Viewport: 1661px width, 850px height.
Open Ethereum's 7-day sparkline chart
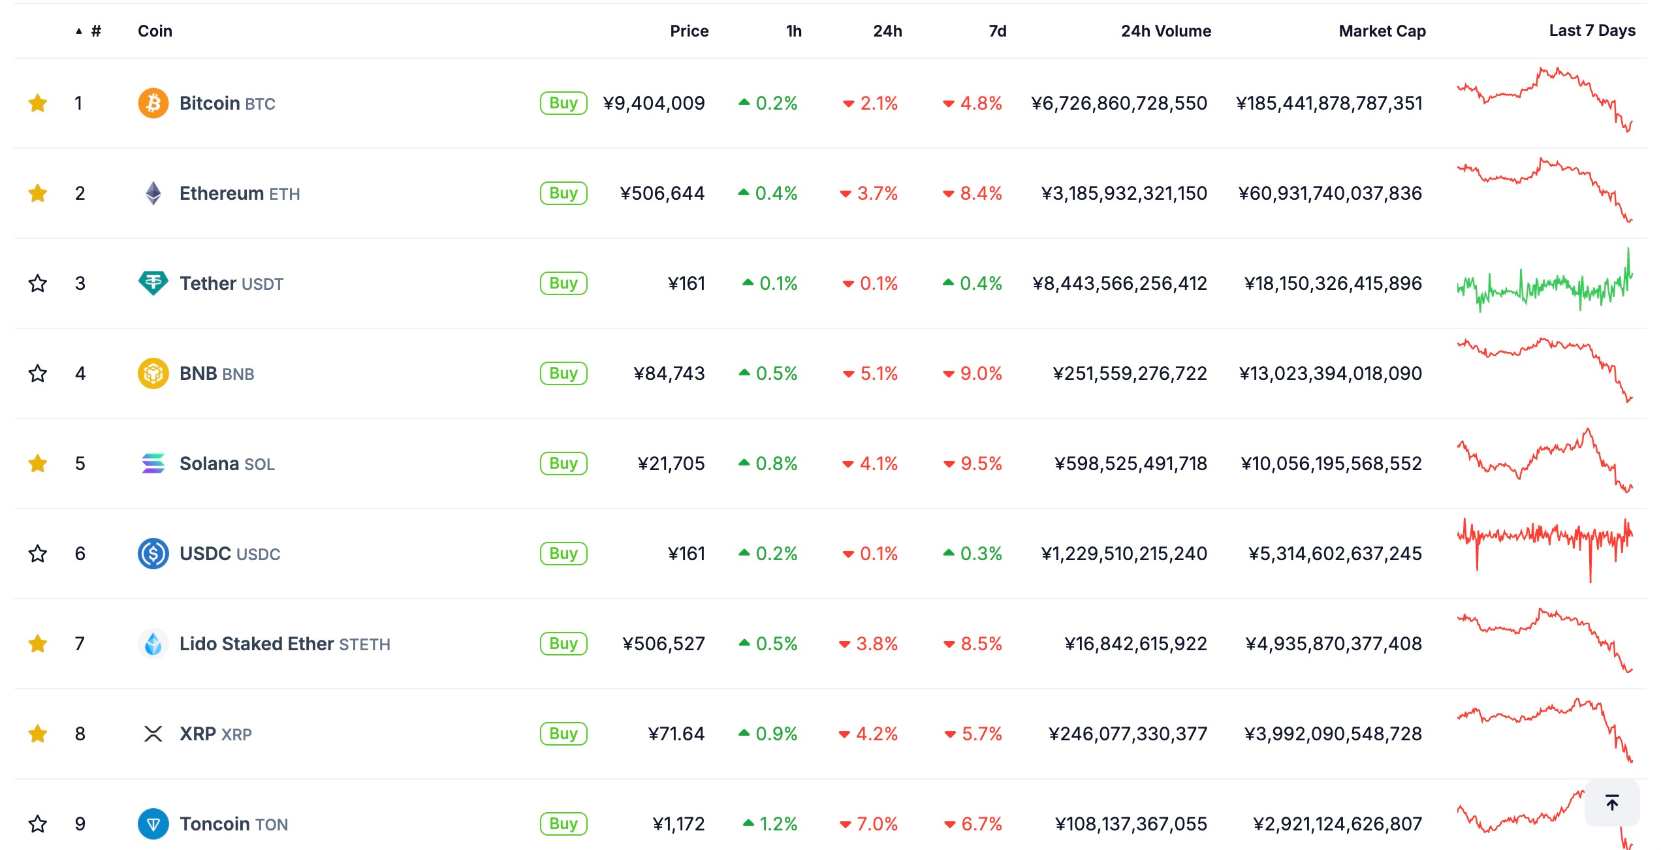click(x=1545, y=190)
